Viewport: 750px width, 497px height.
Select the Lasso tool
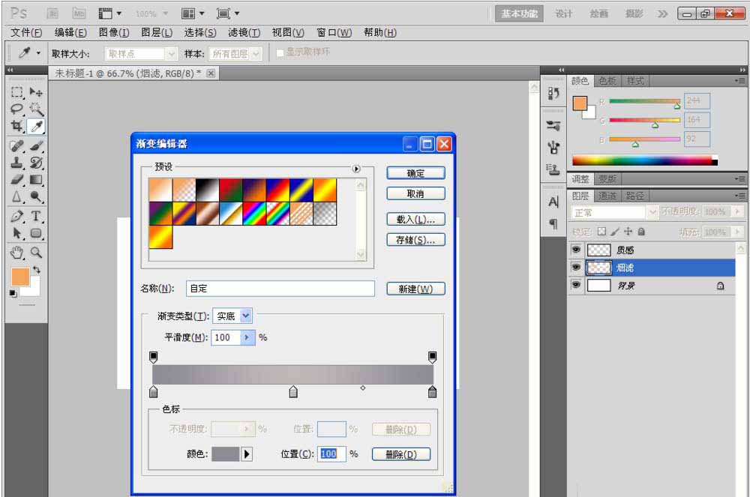tap(16, 109)
